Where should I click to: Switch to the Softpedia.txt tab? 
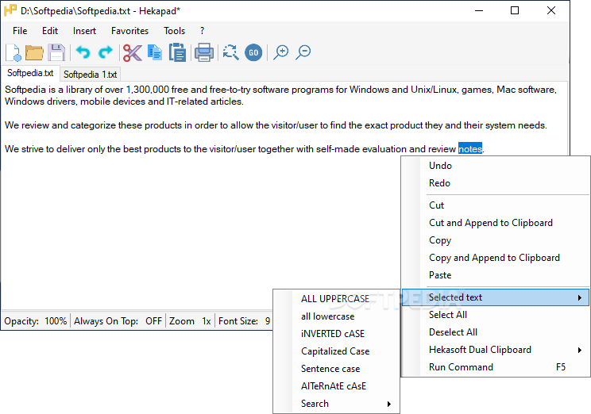30,73
